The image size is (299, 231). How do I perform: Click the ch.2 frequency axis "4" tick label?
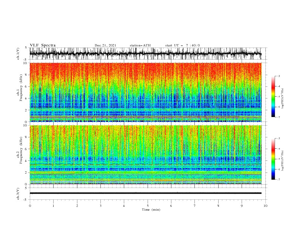coord(26,161)
